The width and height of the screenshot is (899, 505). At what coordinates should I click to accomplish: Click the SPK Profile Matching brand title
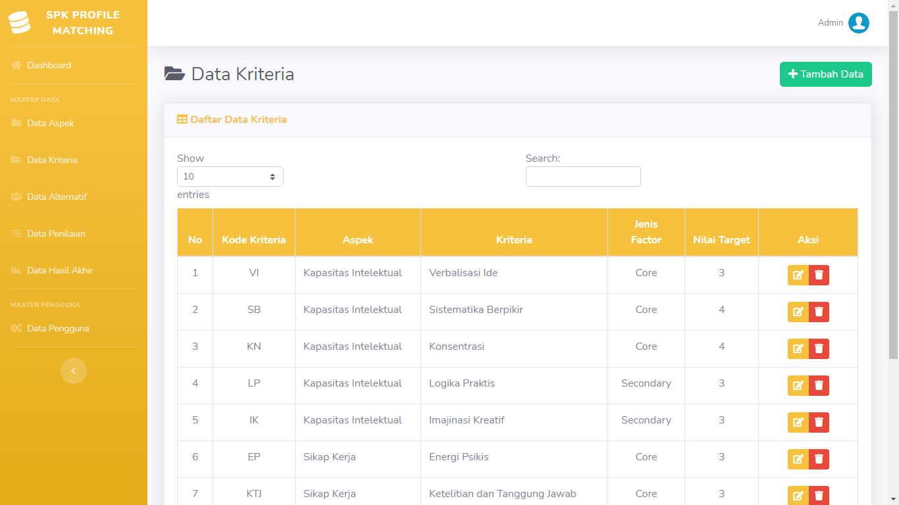pos(83,23)
